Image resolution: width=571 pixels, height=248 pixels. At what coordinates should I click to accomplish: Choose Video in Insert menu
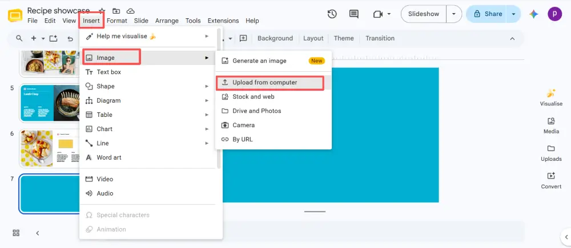[x=148, y=179]
